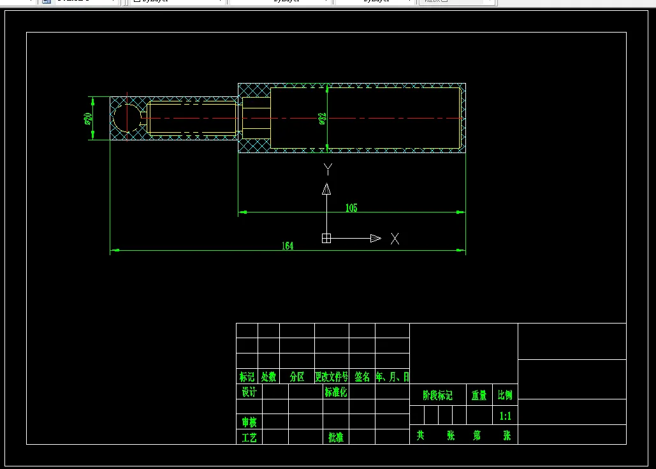Select the 批准 label in title block
This screenshot has height=469, width=656.
[x=335, y=438]
